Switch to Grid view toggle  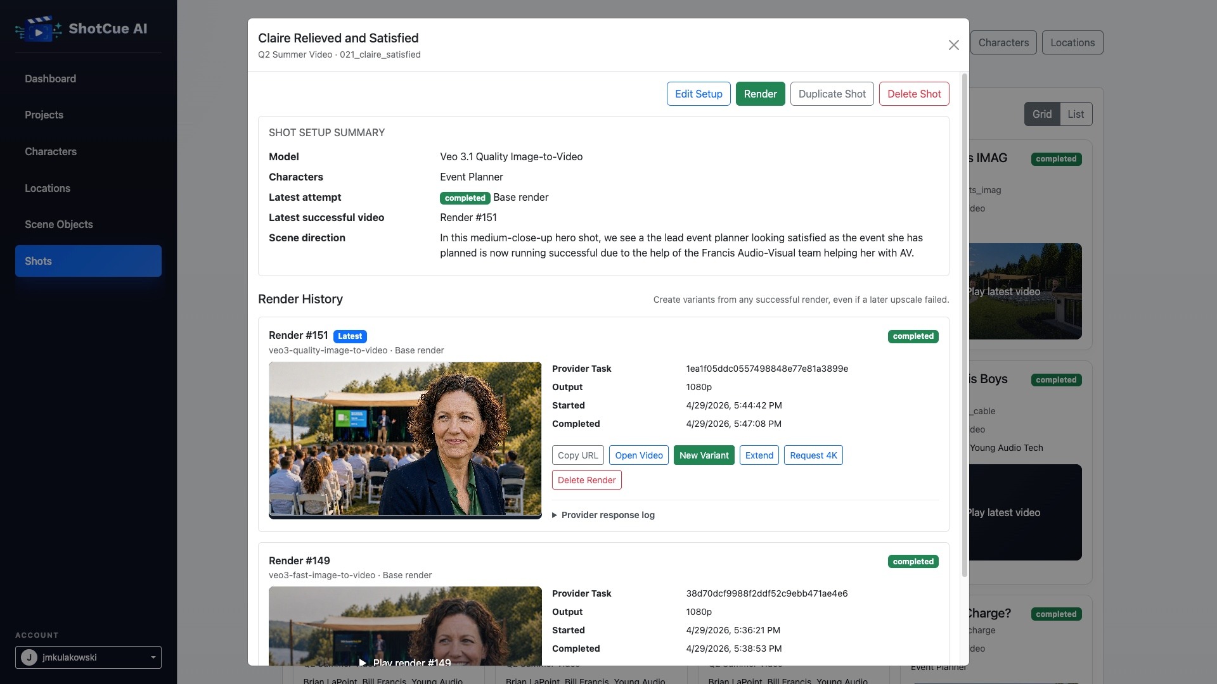1041,114
